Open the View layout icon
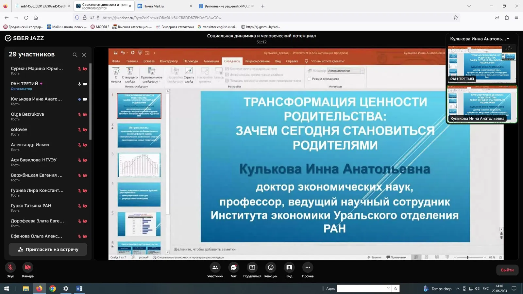Viewport: 523px width, 294px height. pos(289,268)
